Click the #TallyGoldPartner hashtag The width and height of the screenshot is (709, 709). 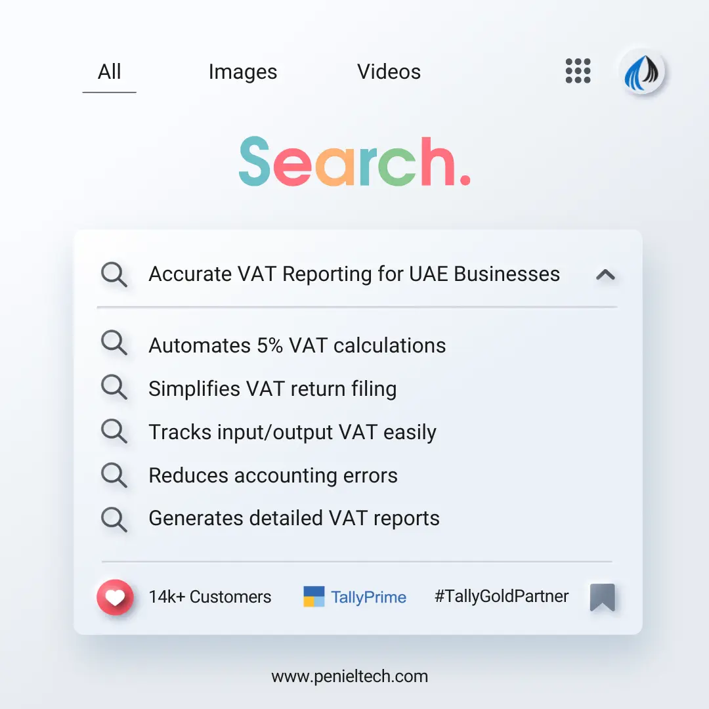tap(502, 597)
